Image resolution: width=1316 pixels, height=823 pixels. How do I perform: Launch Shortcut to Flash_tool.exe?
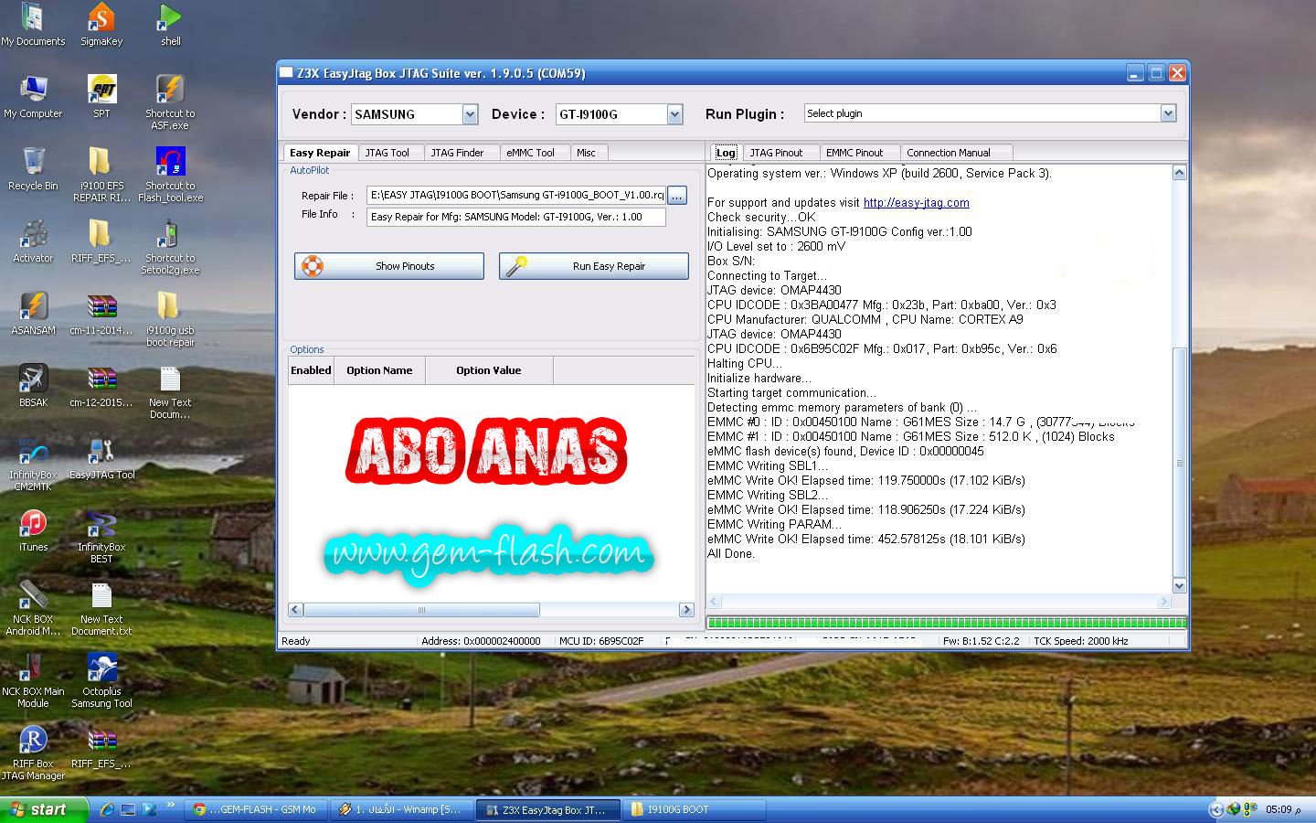point(171,175)
